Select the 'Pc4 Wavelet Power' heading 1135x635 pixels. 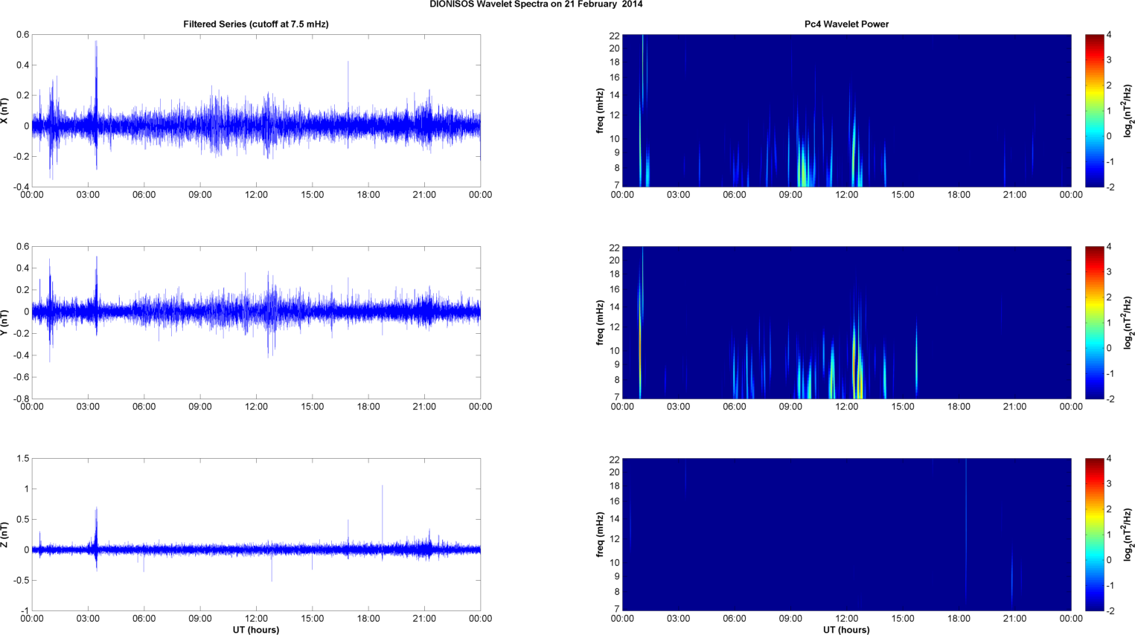pyautogui.click(x=846, y=24)
